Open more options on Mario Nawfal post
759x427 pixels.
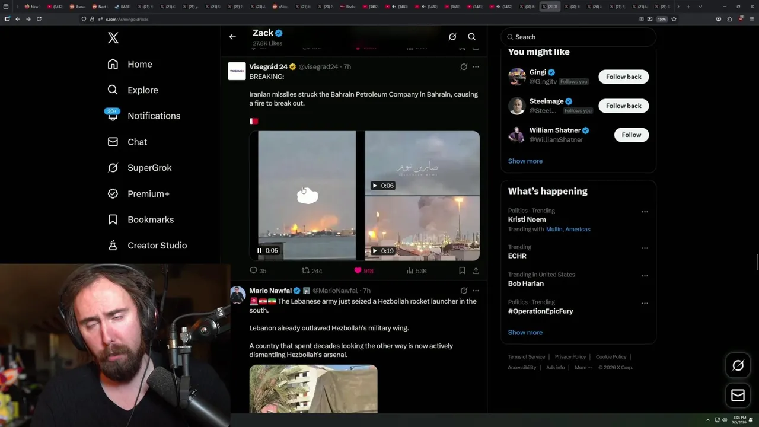pyautogui.click(x=476, y=291)
